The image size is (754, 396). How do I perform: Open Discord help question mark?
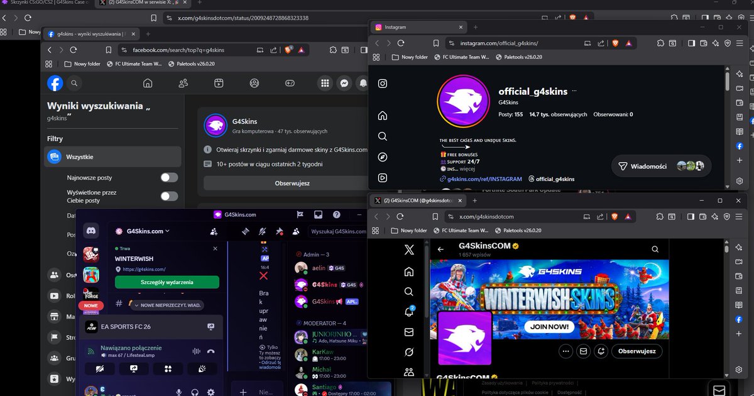337,214
